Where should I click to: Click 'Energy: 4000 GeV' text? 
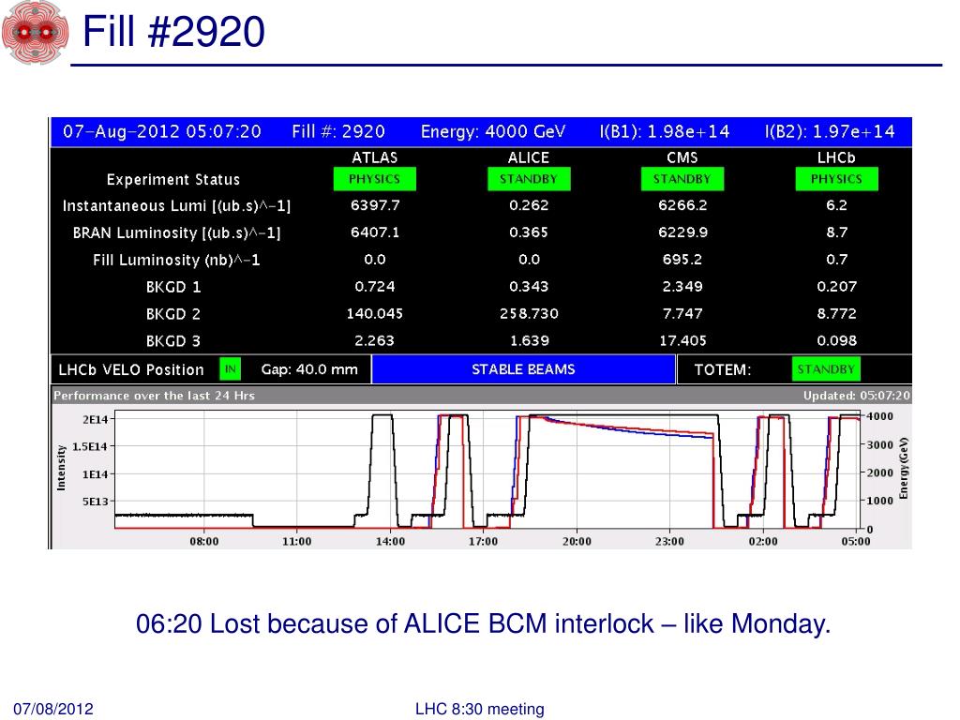pyautogui.click(x=493, y=131)
